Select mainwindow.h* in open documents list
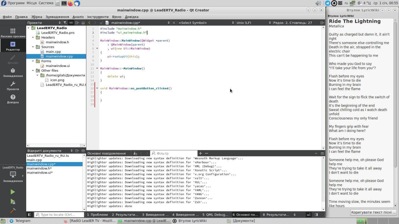This screenshot has height=224, width=399. (x=39, y=168)
